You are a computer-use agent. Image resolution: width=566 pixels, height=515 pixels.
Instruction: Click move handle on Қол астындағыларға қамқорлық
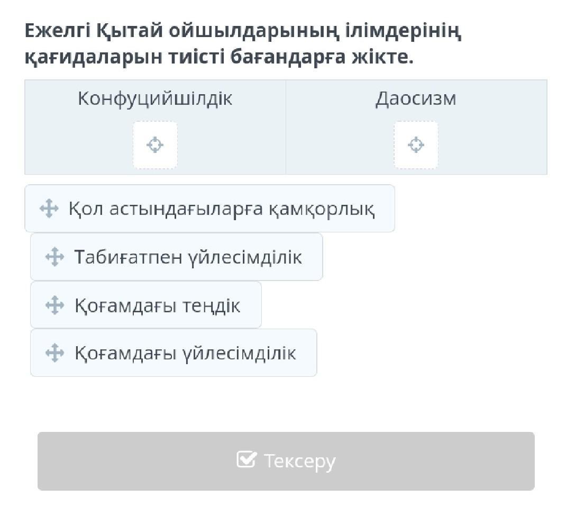49,209
